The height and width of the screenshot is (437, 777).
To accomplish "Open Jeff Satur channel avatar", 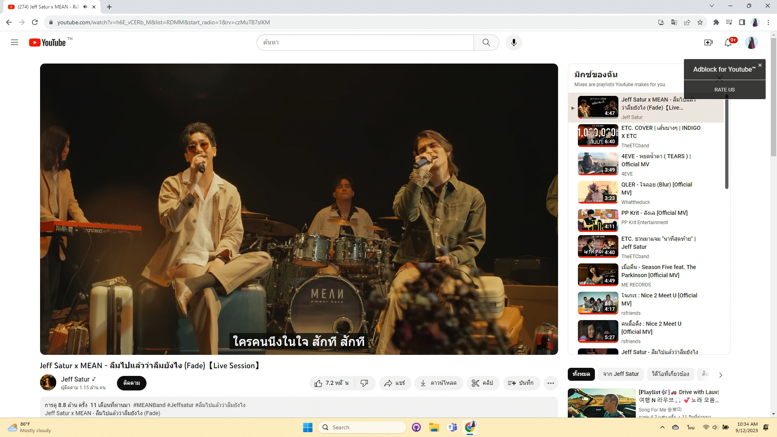I will [48, 382].
